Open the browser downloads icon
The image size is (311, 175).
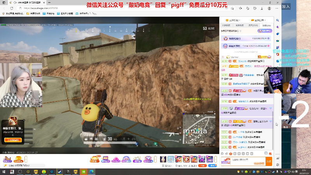tap(262, 8)
